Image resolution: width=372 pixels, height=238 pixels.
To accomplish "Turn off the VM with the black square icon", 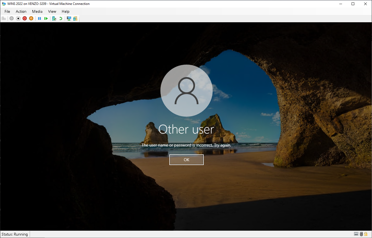I will pyautogui.click(x=18, y=18).
